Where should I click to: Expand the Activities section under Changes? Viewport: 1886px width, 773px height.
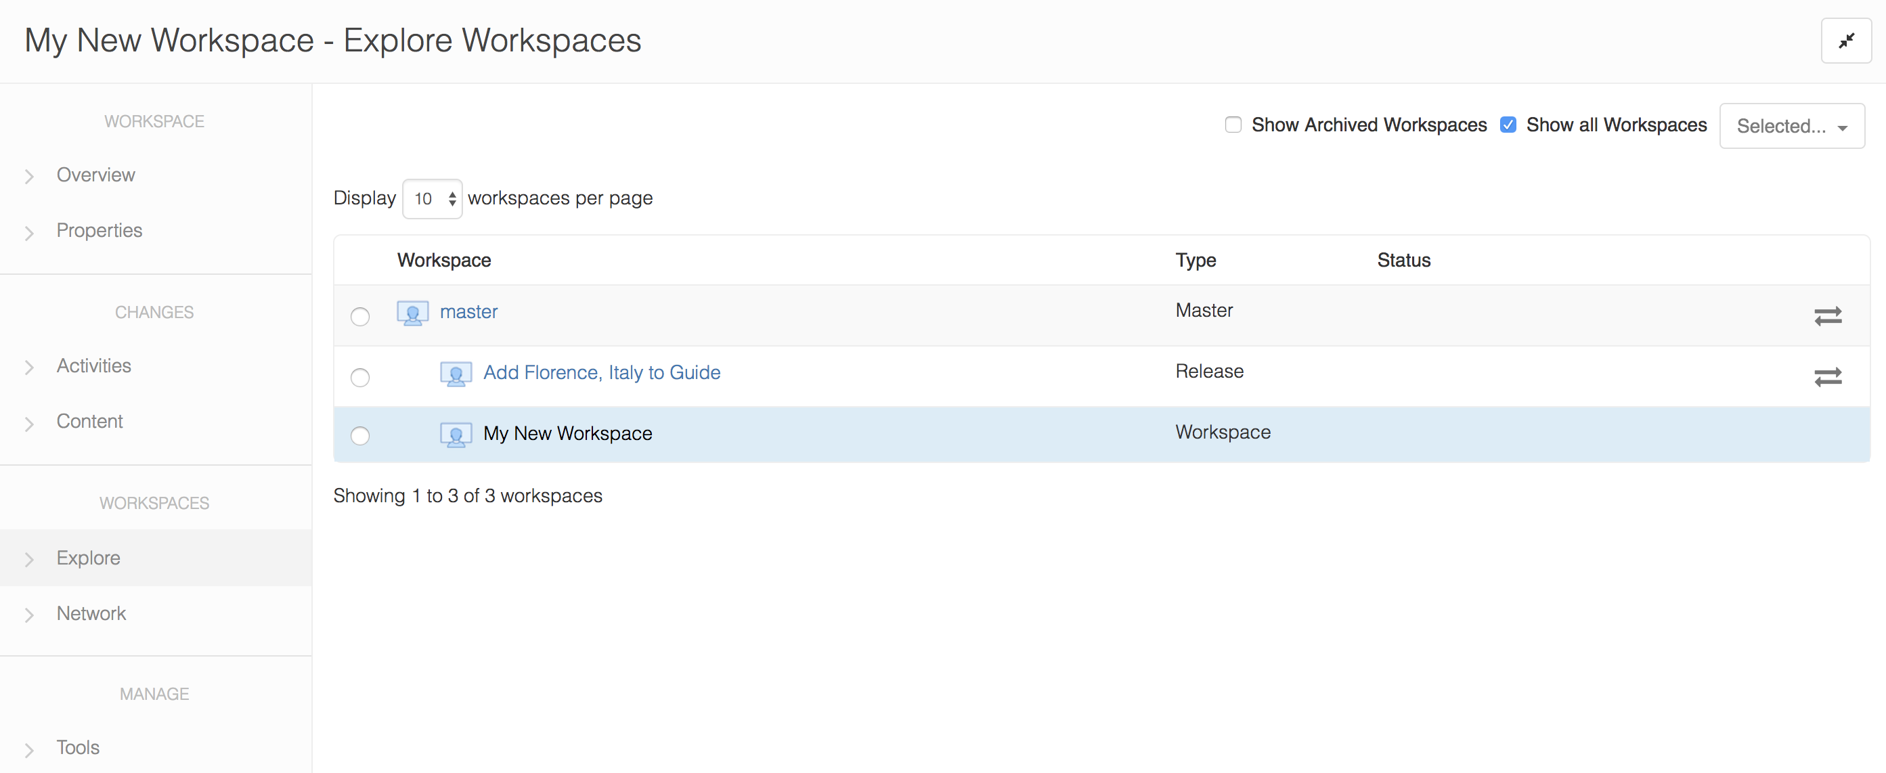[93, 366]
